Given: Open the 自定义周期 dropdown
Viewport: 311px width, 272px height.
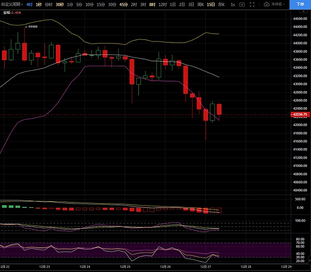Looking at the screenshot, I should coord(11,4).
